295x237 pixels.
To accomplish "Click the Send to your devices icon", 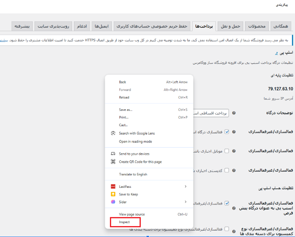I will pyautogui.click(x=113, y=154).
